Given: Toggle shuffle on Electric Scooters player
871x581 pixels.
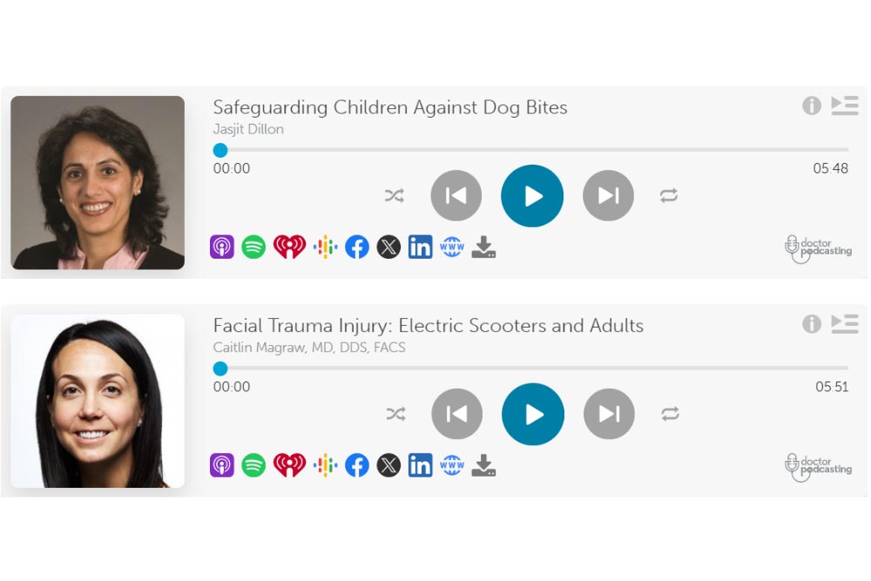Looking at the screenshot, I should (x=395, y=415).
